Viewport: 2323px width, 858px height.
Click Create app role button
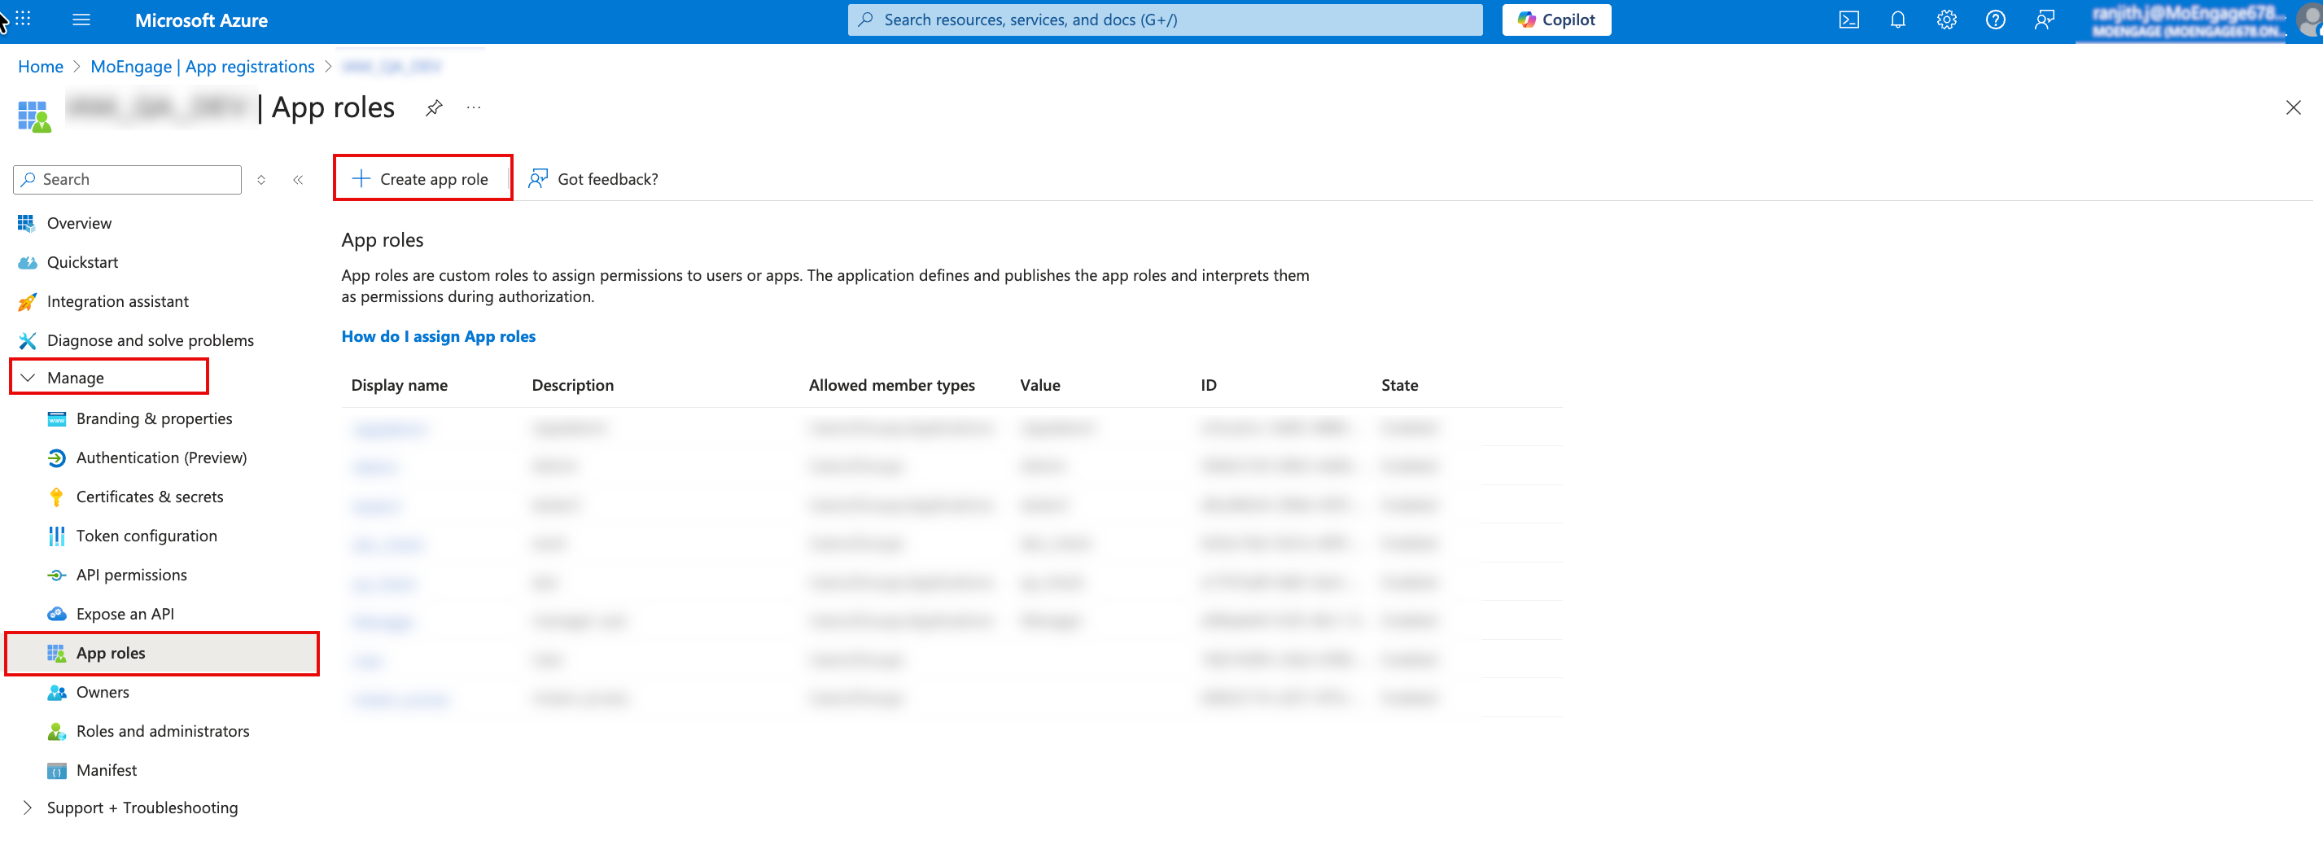coord(421,180)
